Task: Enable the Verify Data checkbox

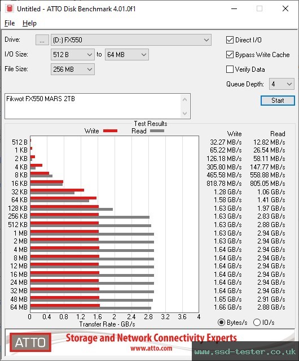Action: pos(230,69)
